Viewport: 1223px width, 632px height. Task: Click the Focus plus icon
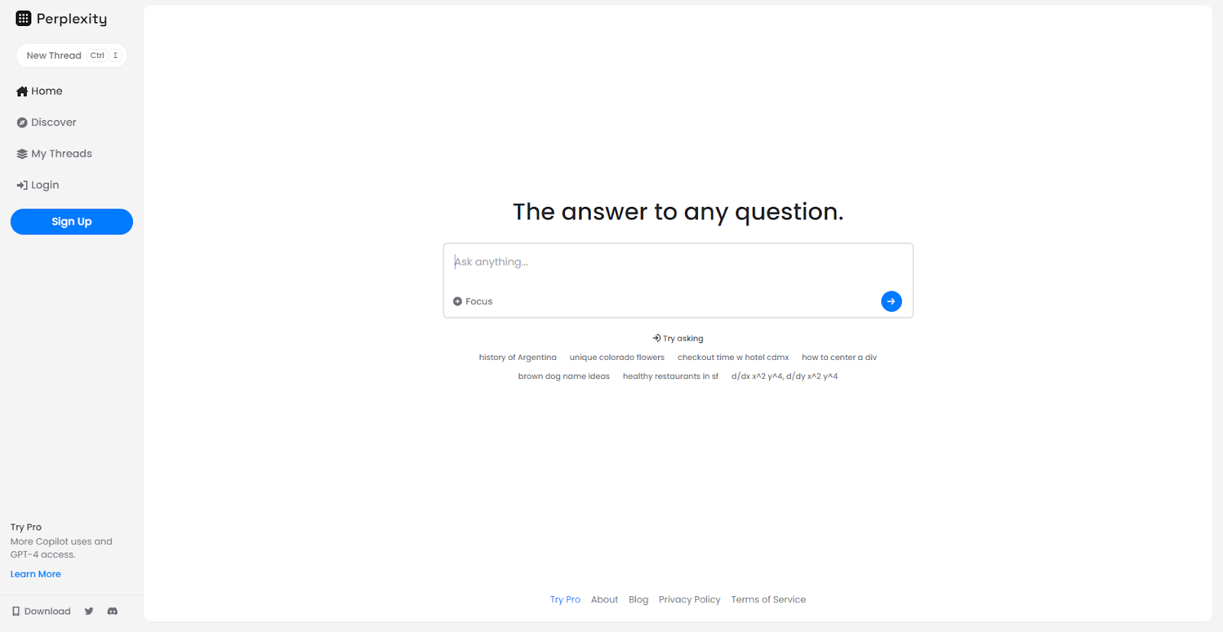click(456, 301)
